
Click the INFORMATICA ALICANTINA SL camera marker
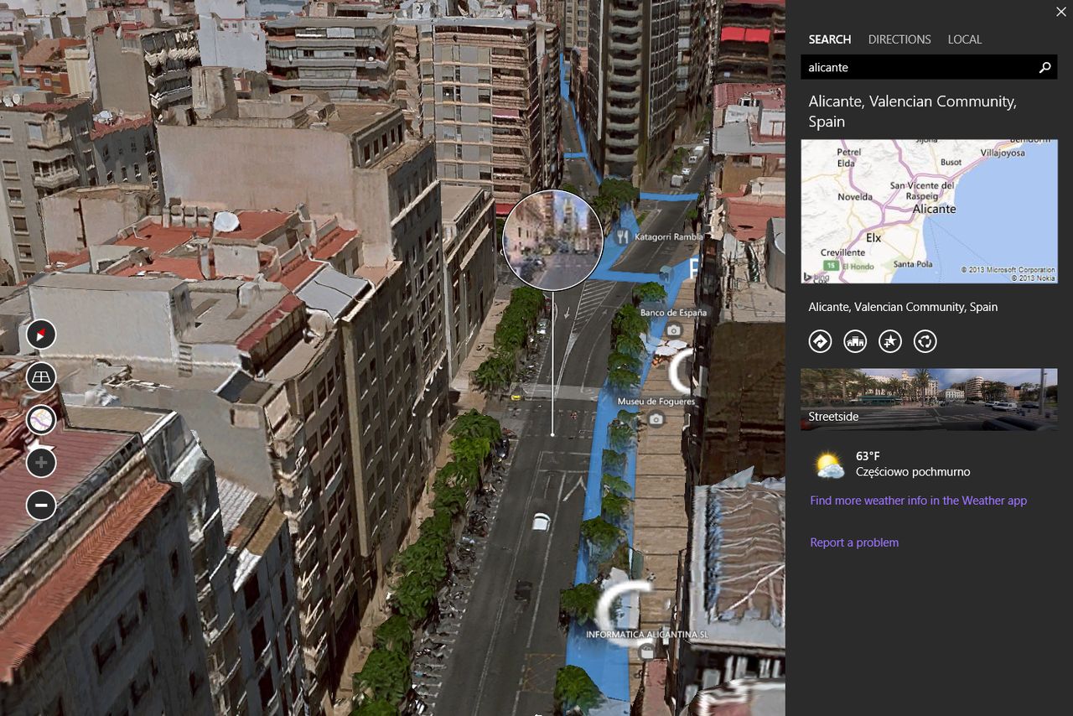point(646,651)
